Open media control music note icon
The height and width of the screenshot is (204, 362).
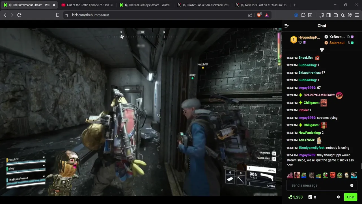pyautogui.click(x=322, y=15)
